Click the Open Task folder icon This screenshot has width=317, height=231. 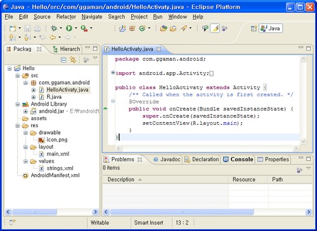pyautogui.click(x=173, y=28)
